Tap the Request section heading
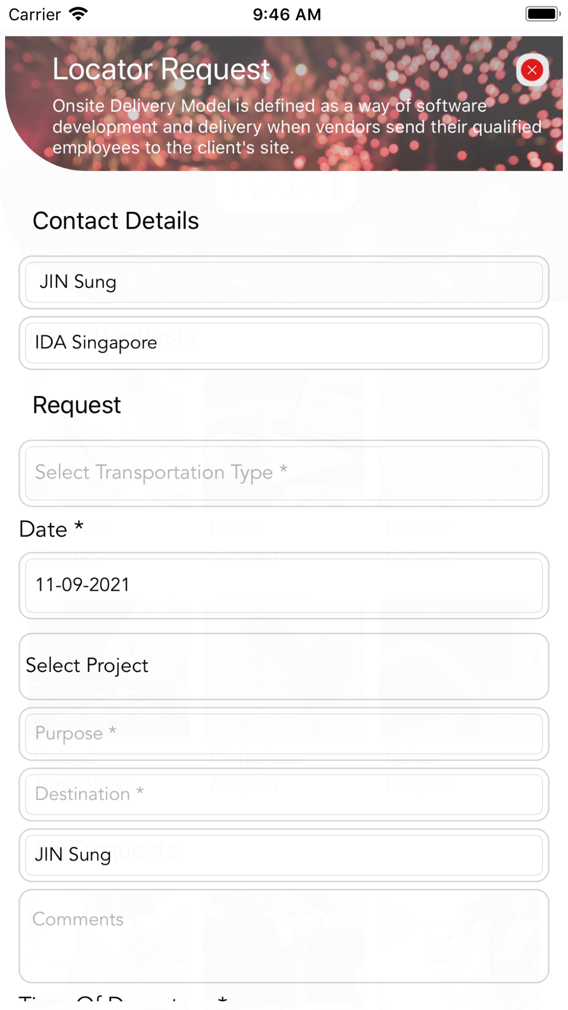The width and height of the screenshot is (568, 1010). point(77,405)
